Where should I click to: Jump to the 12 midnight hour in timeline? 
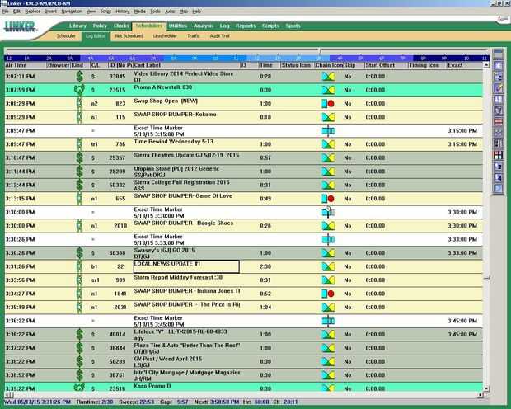[x=9, y=59]
